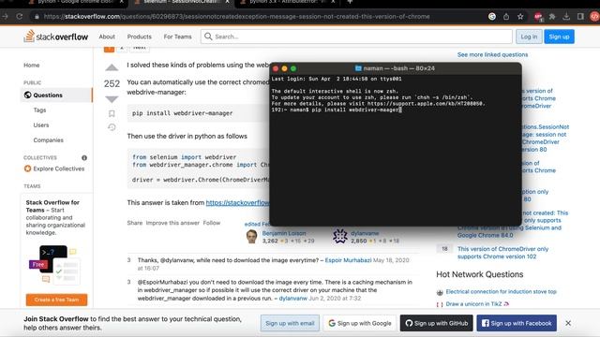Image resolution: width=600 pixels, height=337 pixels.
Task: Close the selenium SessionNotCreated tab
Action: [227, 2]
